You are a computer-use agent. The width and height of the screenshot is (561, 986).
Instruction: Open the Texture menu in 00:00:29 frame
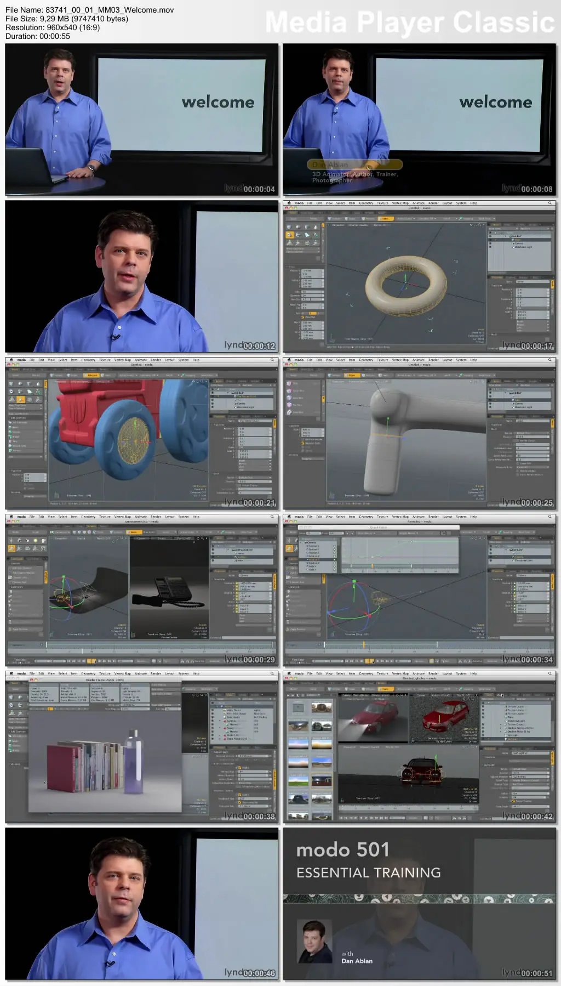(105, 517)
